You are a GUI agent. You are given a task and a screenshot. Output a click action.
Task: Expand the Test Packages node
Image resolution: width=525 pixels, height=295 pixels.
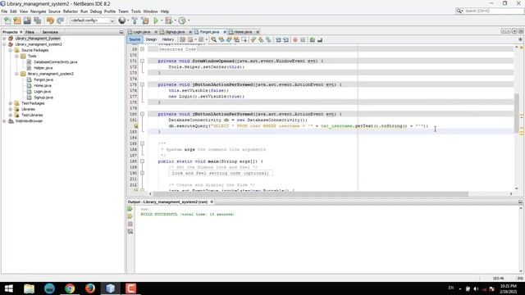[x=11, y=103]
